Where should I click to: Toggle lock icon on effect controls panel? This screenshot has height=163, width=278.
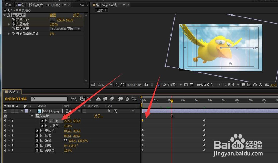tap(23, 5)
